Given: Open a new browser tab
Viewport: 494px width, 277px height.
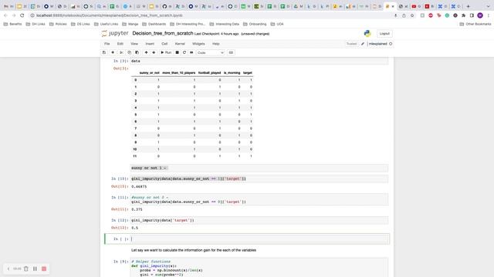Looking at the screenshot, I should pyautogui.click(x=469, y=6).
